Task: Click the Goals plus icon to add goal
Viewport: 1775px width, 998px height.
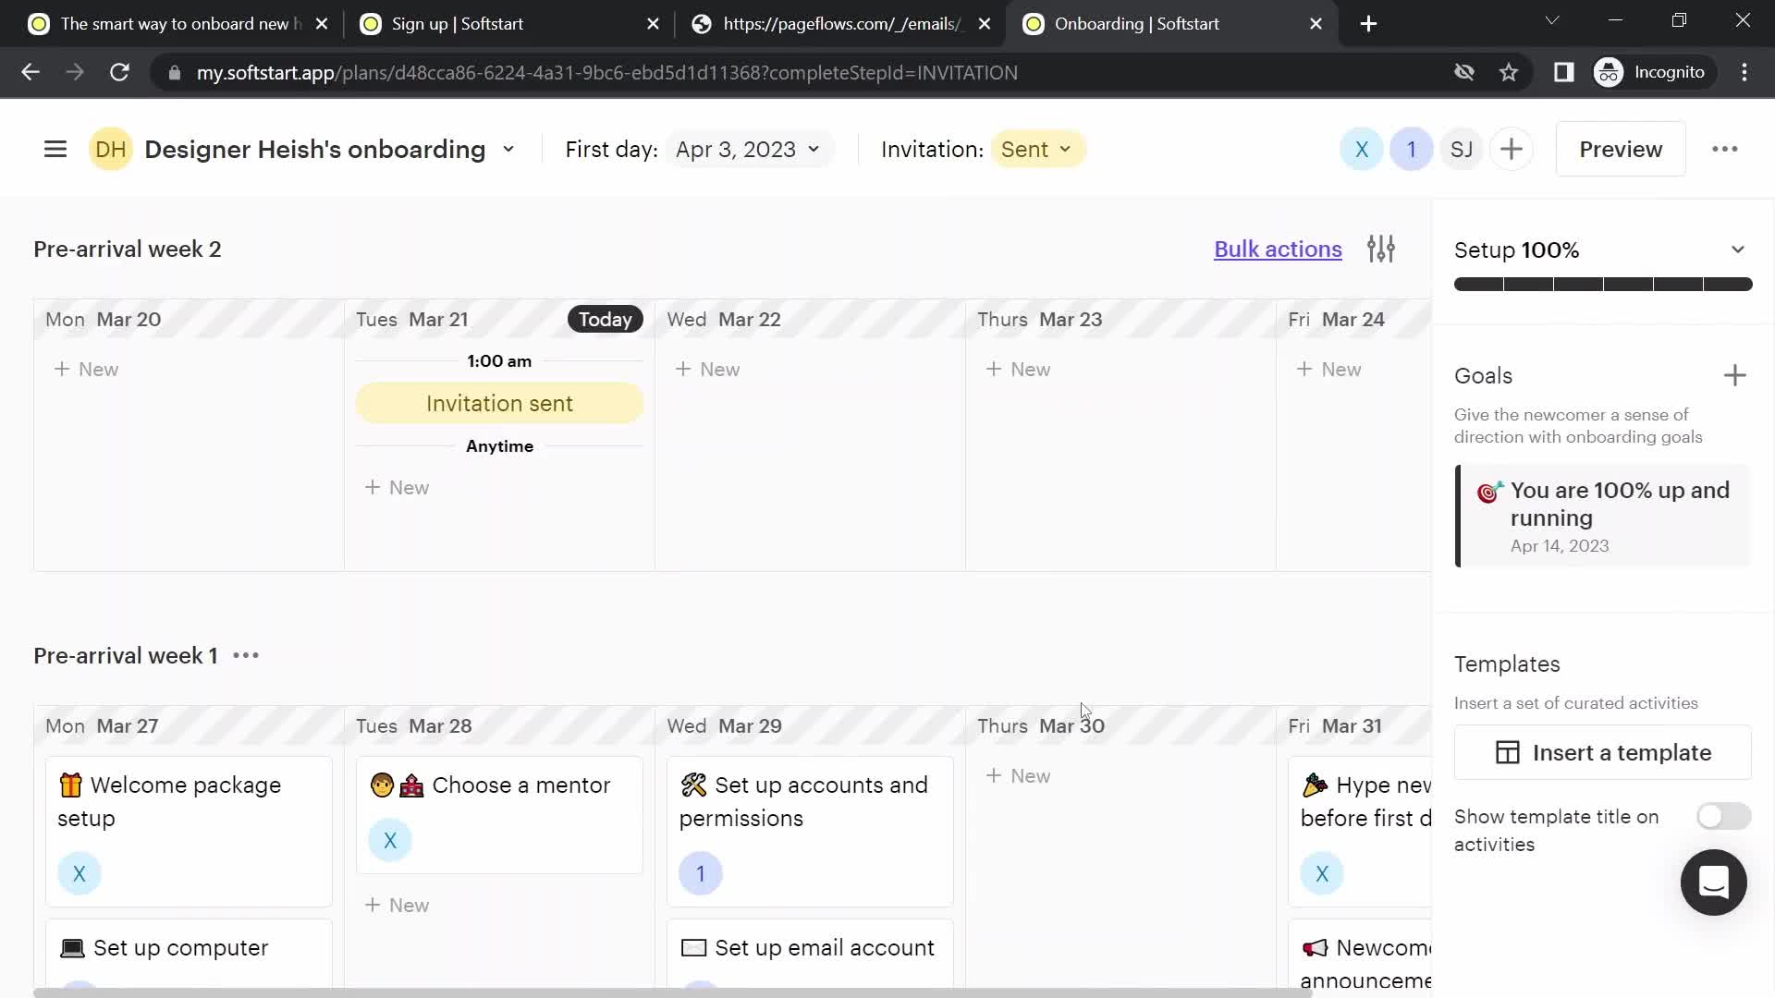Action: 1734,375
